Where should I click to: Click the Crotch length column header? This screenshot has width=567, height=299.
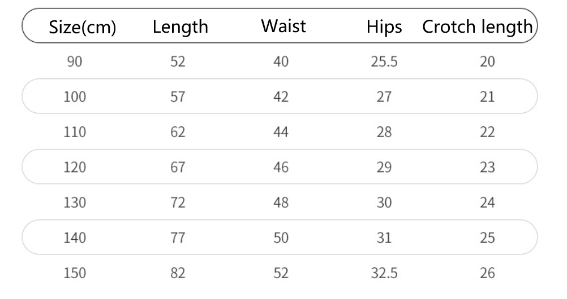pos(478,27)
